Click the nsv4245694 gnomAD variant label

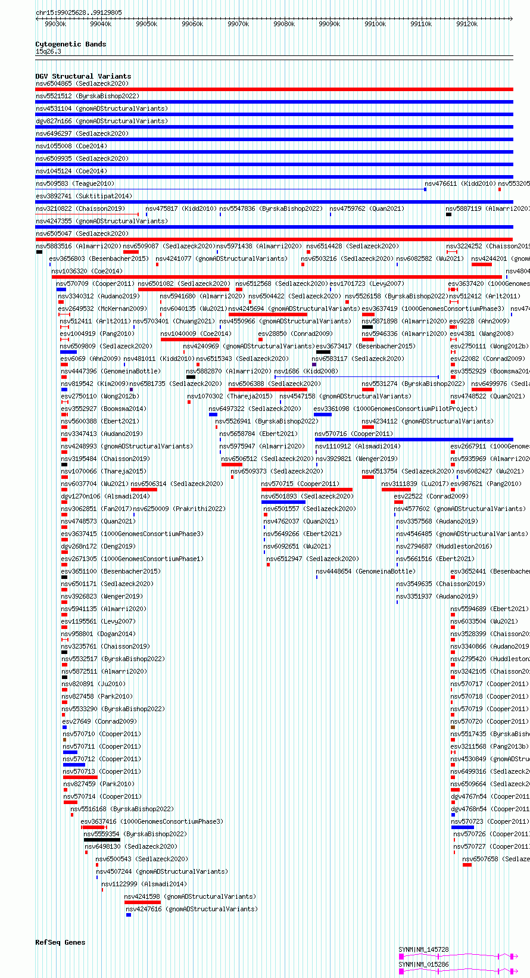pyautogui.click(x=294, y=309)
